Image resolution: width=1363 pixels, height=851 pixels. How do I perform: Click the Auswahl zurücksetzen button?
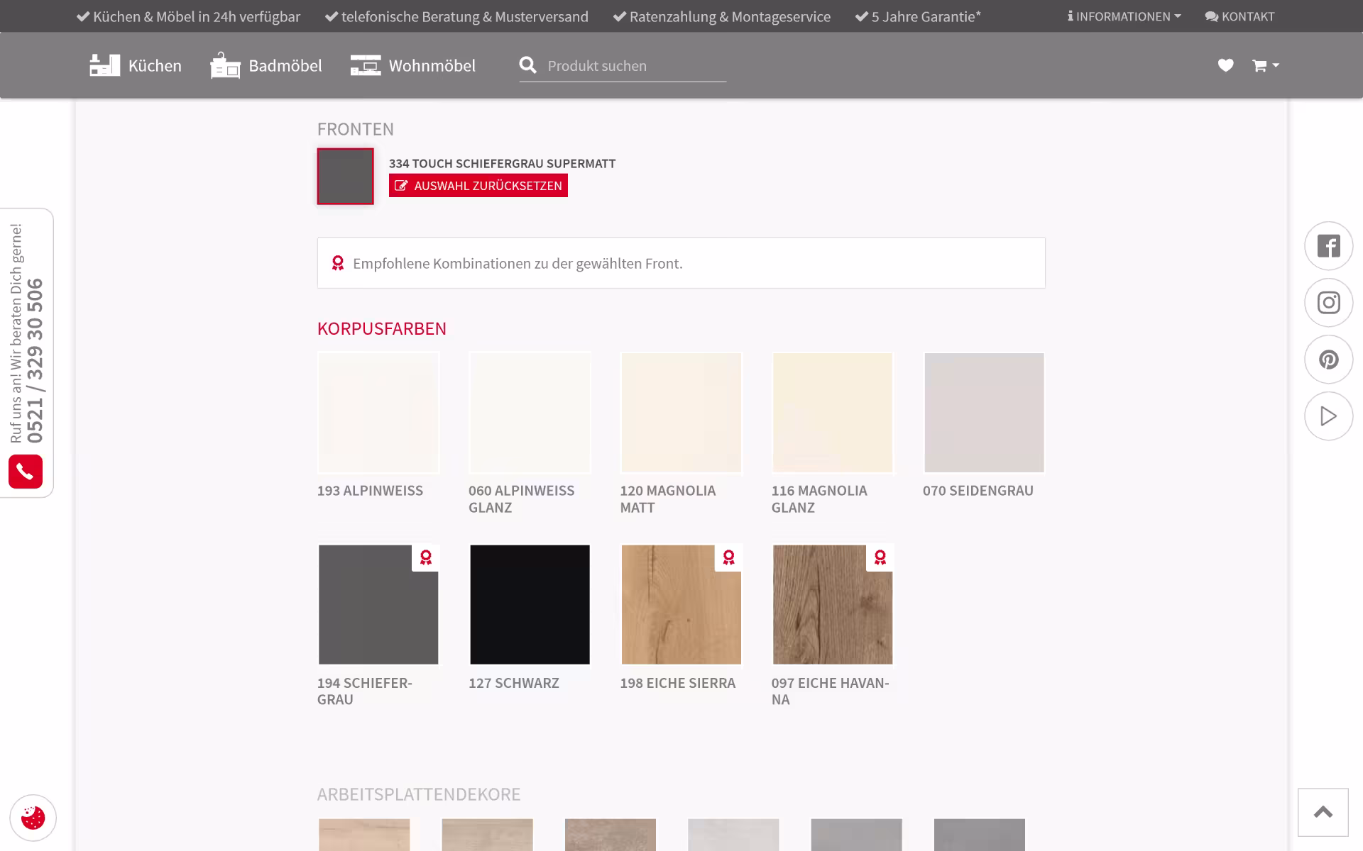click(478, 186)
